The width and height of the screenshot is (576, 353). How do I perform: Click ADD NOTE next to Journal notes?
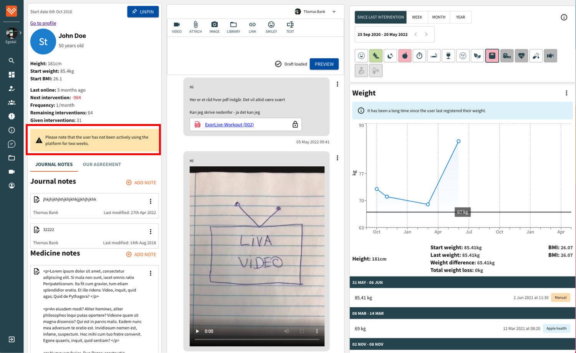point(141,182)
